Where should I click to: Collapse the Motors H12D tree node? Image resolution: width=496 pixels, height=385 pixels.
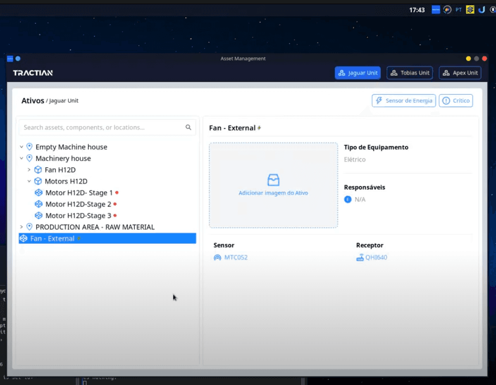click(30, 181)
